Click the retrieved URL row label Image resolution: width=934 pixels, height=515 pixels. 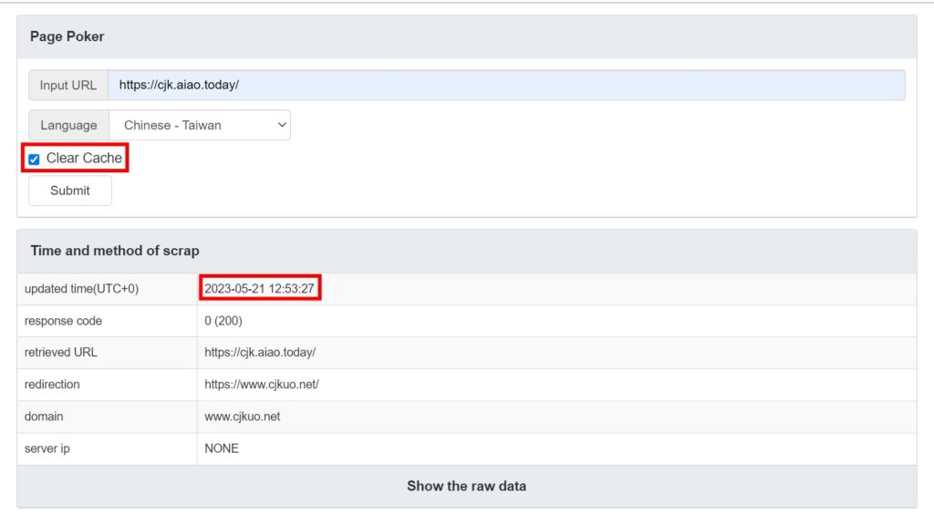[x=61, y=353]
